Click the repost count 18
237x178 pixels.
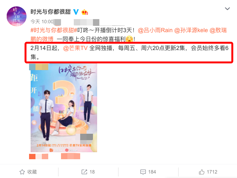(x=92, y=172)
